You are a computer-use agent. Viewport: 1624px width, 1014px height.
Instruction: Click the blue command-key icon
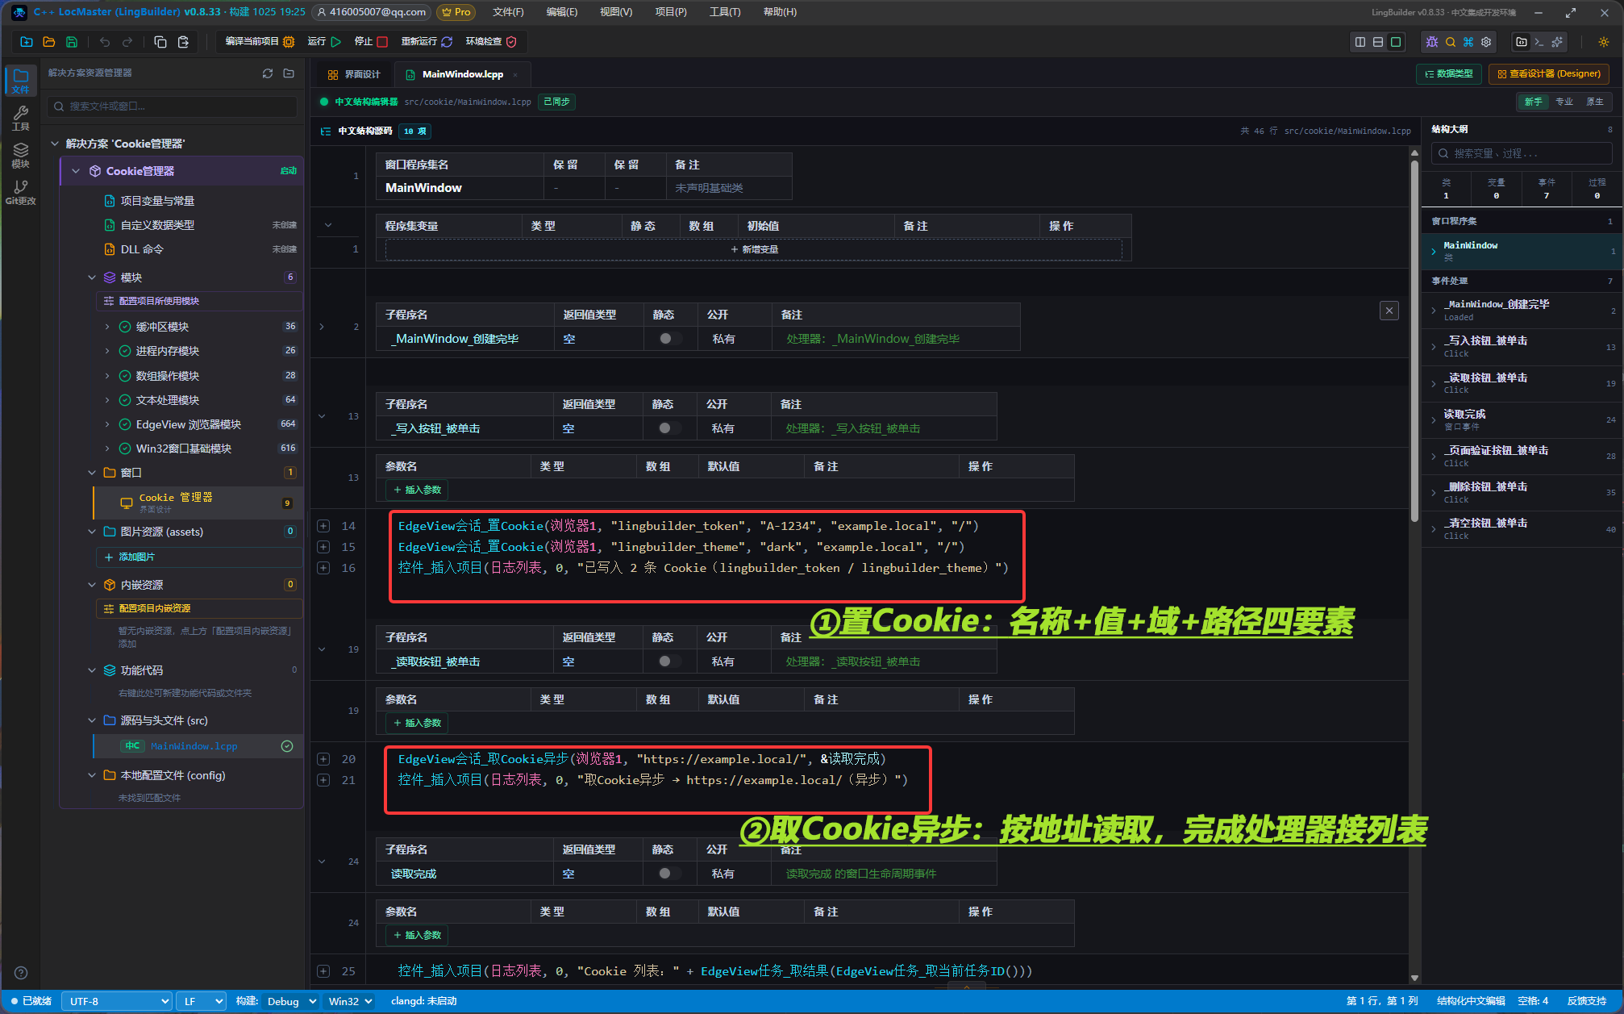(x=1468, y=42)
